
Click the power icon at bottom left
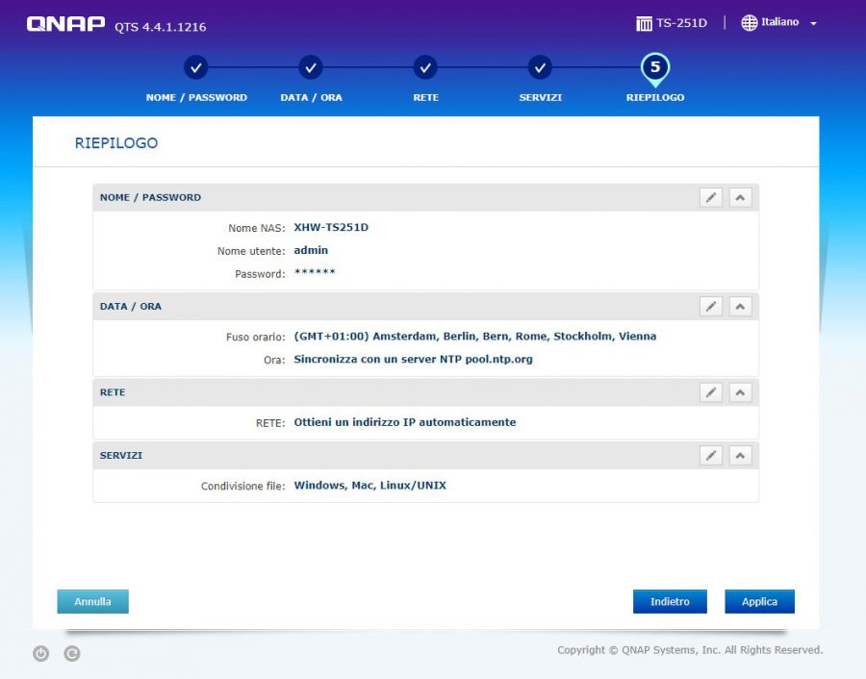click(x=40, y=654)
